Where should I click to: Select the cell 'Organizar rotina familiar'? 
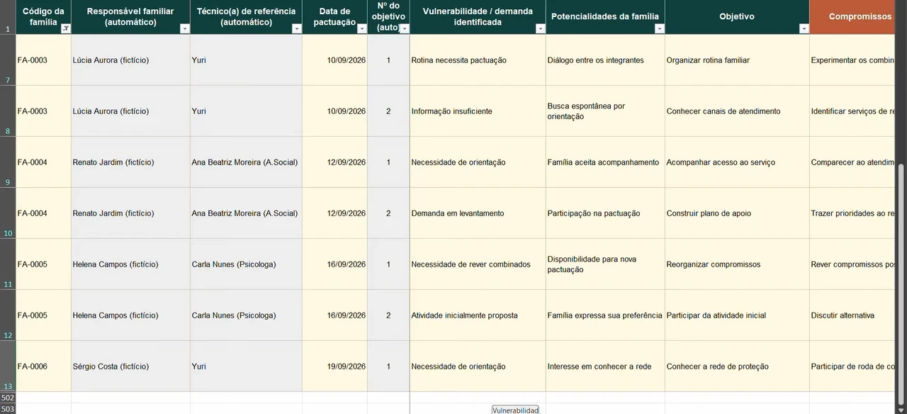pos(737,60)
